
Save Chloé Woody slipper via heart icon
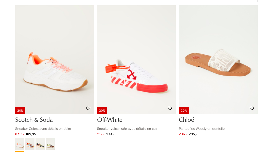(x=252, y=109)
